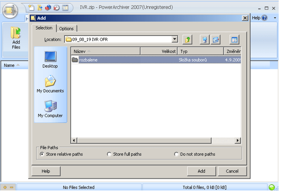The height and width of the screenshot is (192, 281).
Task: Go up one folder level in Add dialog
Action: (x=188, y=40)
